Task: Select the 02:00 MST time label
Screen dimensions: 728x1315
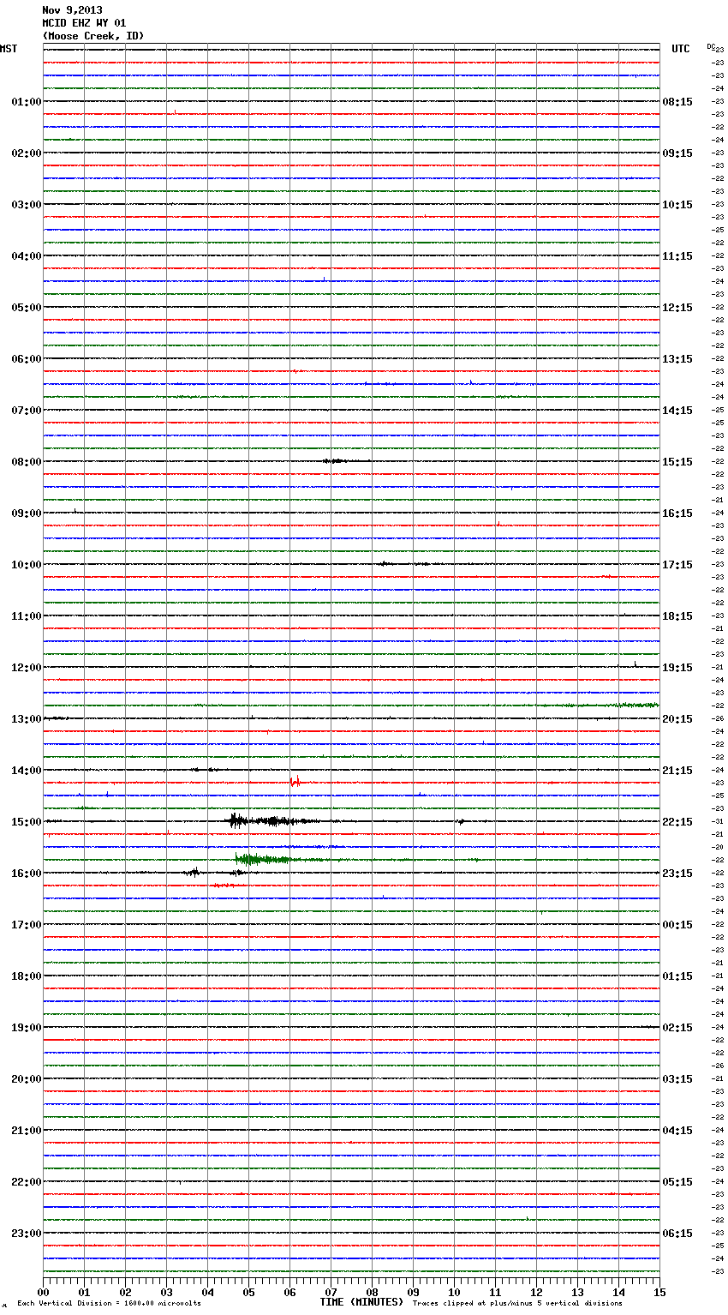Action: click(26, 153)
